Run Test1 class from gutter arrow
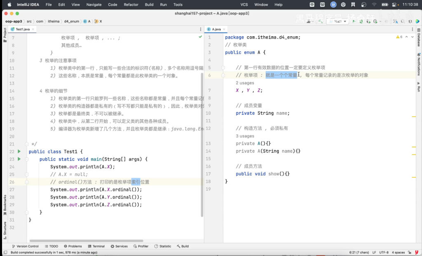 (x=19, y=151)
